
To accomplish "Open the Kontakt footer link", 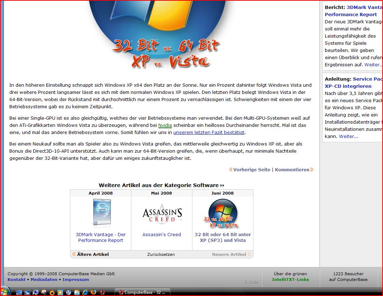I will click(x=17, y=280).
